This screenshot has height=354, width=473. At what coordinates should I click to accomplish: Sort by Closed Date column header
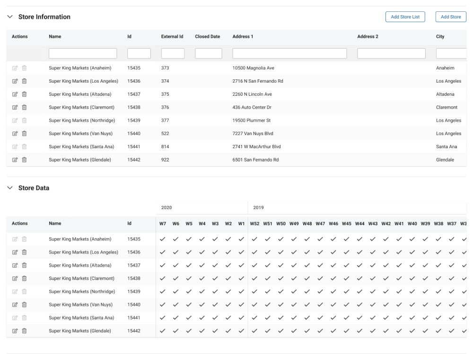207,36
